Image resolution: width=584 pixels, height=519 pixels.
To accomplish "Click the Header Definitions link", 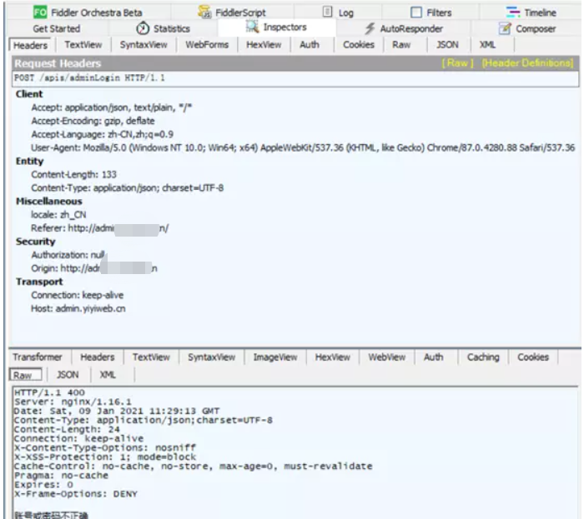I will point(527,62).
